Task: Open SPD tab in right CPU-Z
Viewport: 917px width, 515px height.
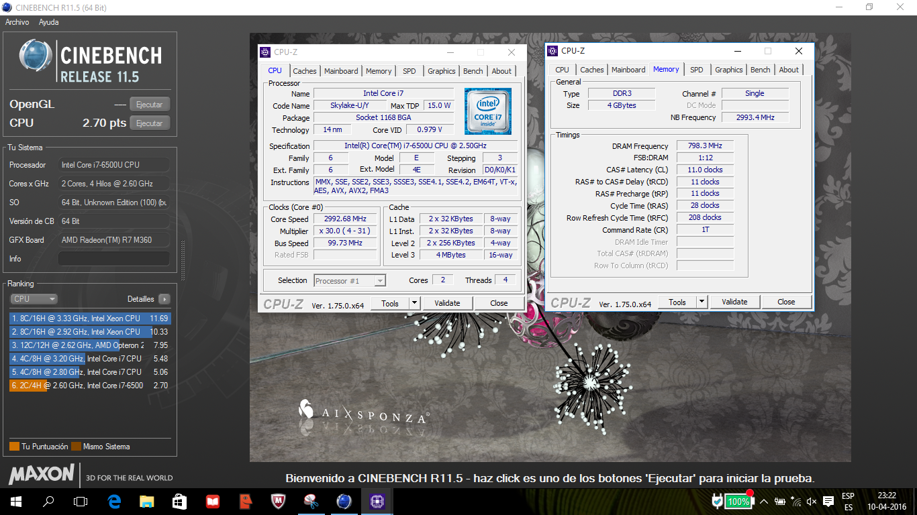Action: 697,70
